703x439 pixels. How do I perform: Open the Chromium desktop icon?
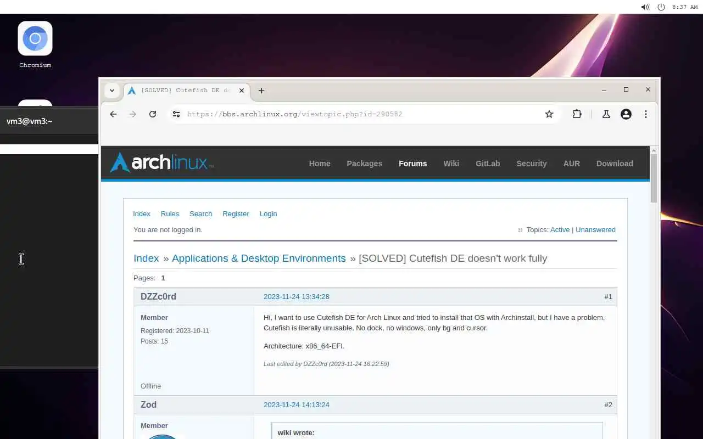click(35, 45)
